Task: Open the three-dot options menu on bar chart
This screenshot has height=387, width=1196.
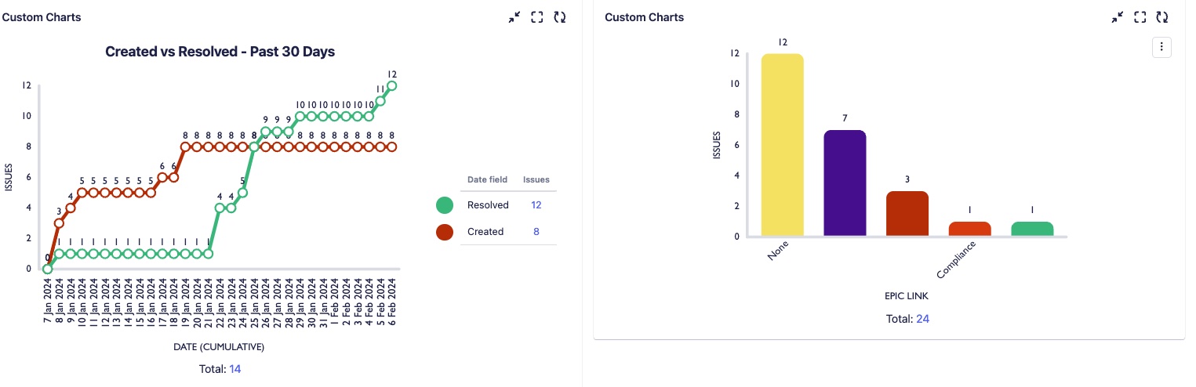Action: pyautogui.click(x=1161, y=47)
